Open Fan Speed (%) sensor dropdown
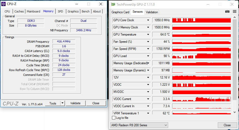Viewport: 239px width, 130px height. [x=148, y=42]
